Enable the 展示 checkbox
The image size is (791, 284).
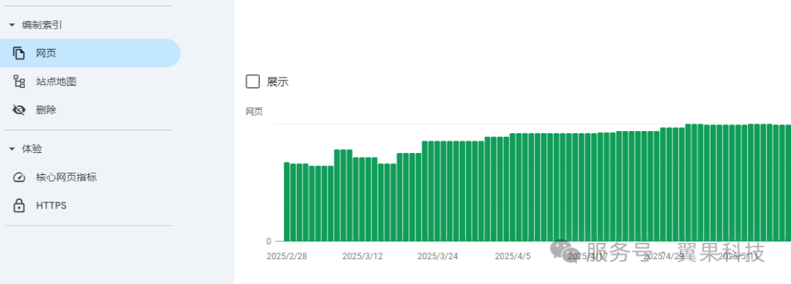[x=253, y=82]
